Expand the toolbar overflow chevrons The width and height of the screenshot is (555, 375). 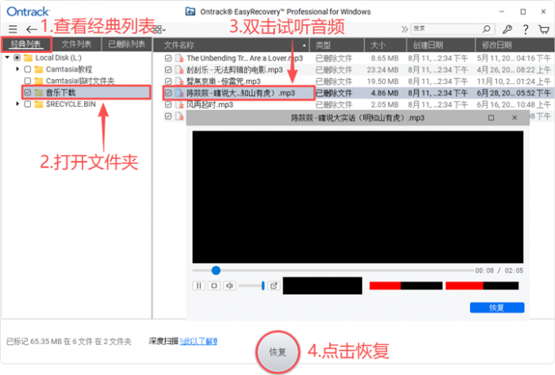pos(405,29)
